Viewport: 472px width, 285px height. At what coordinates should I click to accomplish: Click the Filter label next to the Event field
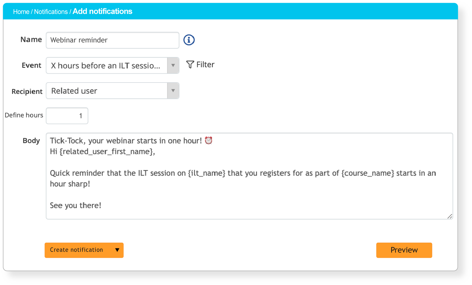(205, 64)
